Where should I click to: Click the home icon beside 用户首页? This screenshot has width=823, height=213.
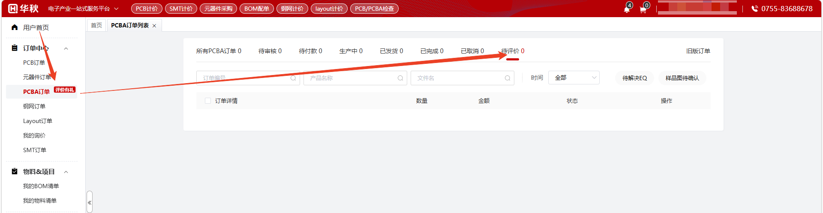pos(15,27)
